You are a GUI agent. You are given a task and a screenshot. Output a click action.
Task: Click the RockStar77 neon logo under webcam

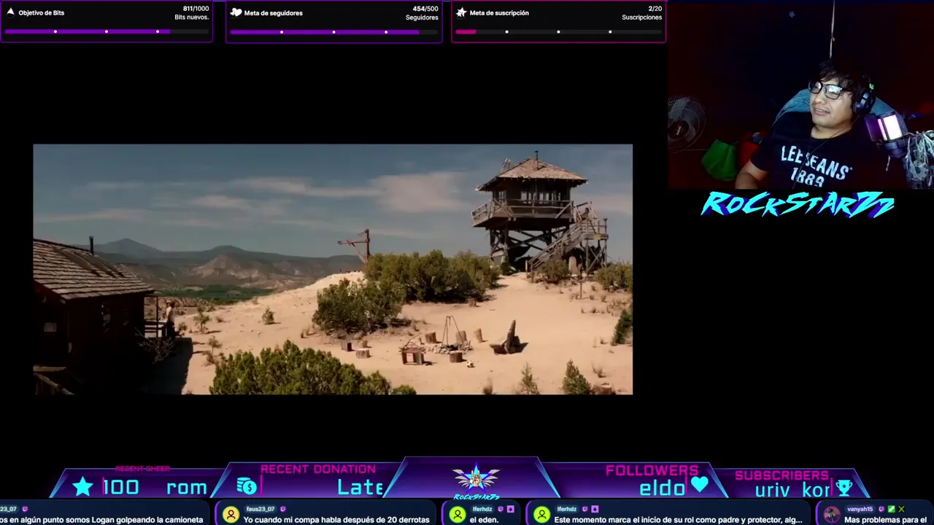coord(798,205)
